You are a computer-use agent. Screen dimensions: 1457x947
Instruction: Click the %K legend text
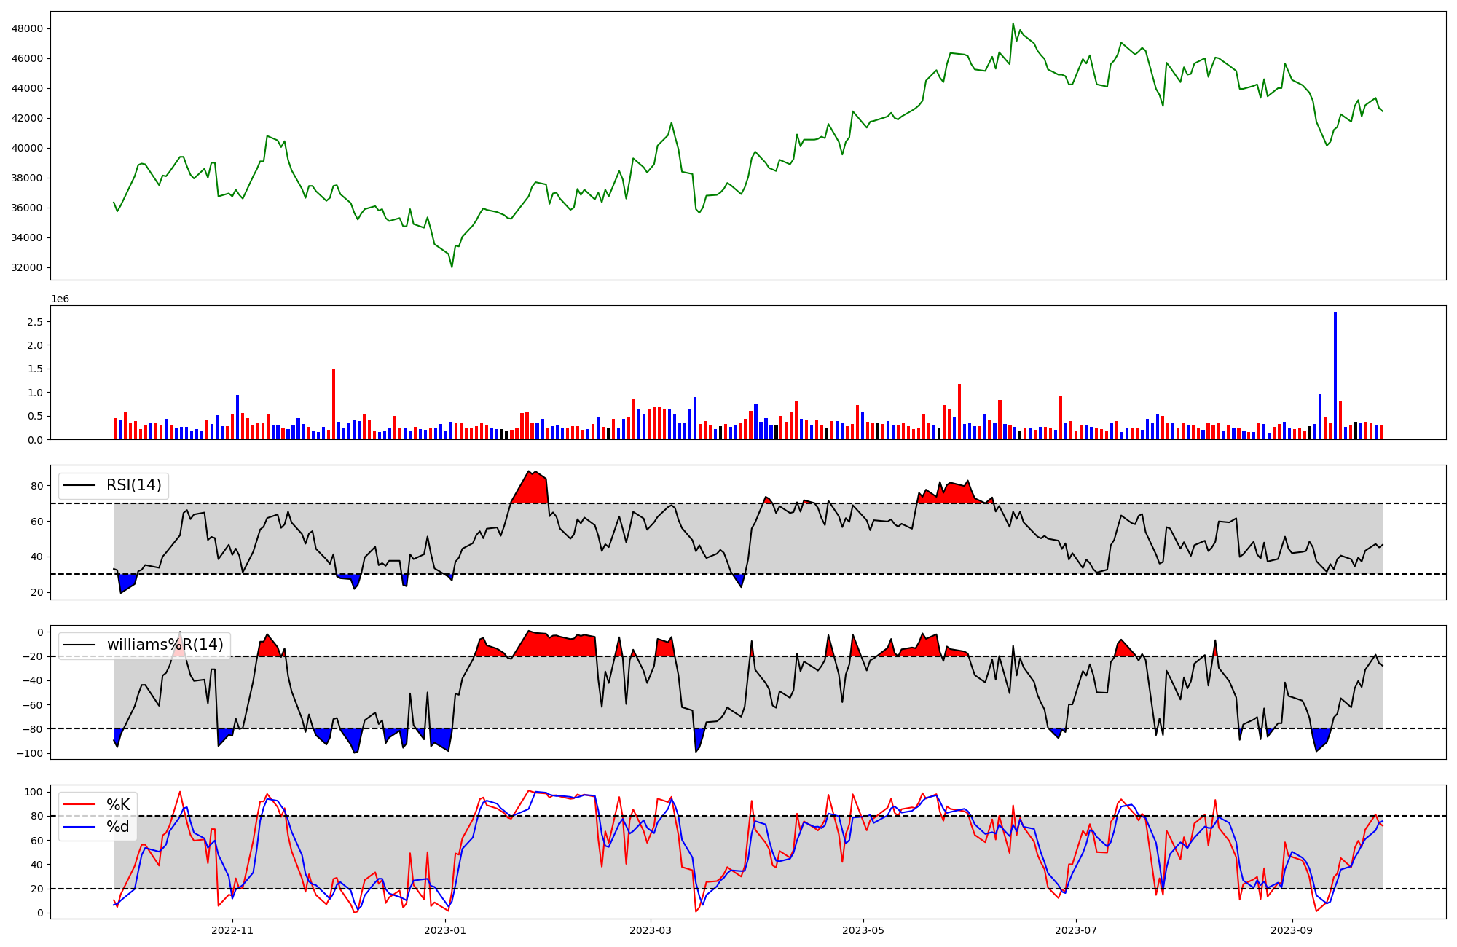click(118, 805)
